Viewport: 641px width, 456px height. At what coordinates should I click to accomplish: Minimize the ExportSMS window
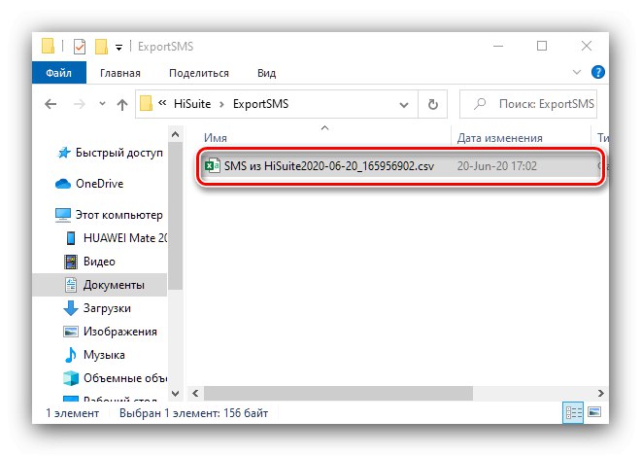click(498, 47)
